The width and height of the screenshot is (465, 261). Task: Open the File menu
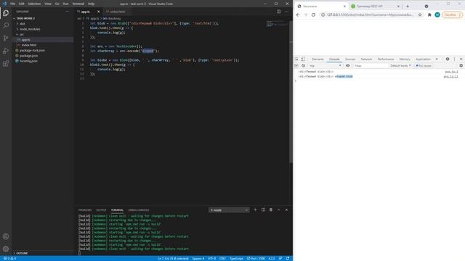pos(12,4)
